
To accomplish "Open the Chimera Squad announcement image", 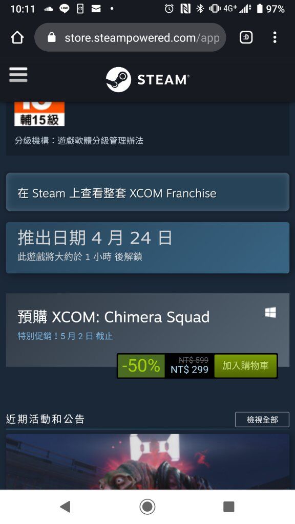I will [147, 462].
